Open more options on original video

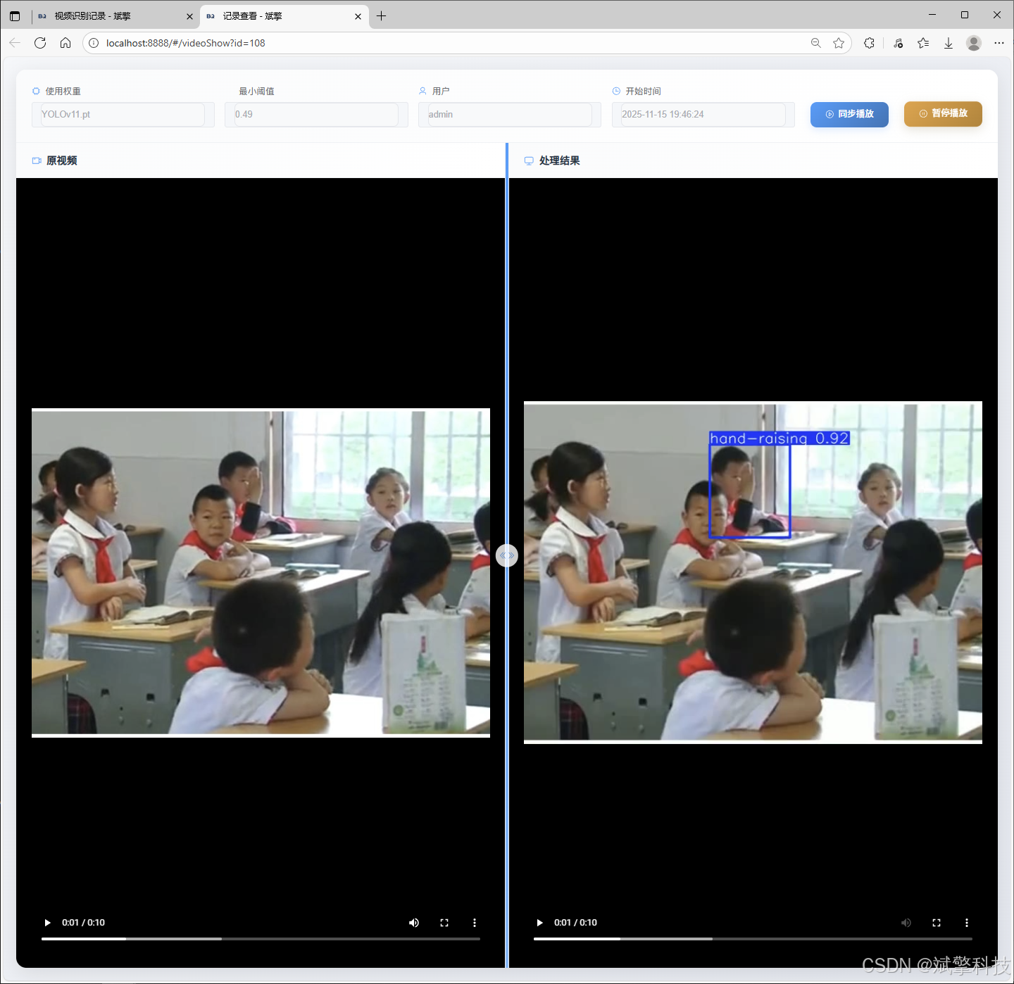(474, 923)
